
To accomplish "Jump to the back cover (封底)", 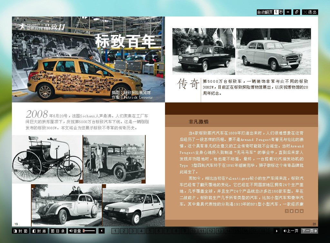I will tap(39, 231).
